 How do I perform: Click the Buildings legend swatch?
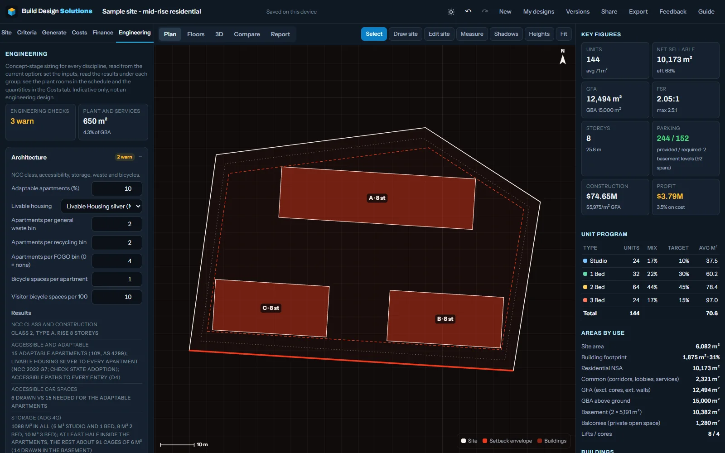(x=540, y=441)
